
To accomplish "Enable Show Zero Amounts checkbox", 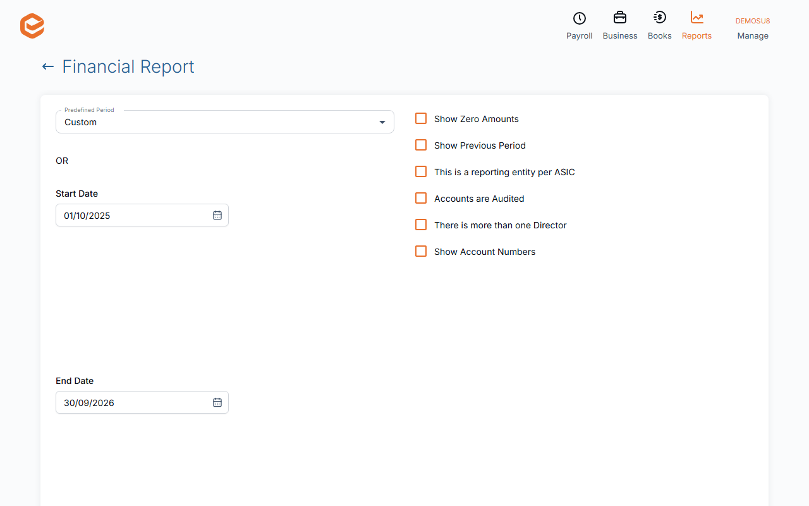I will pyautogui.click(x=421, y=118).
